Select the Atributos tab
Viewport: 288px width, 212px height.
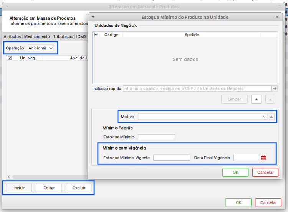click(x=12, y=36)
